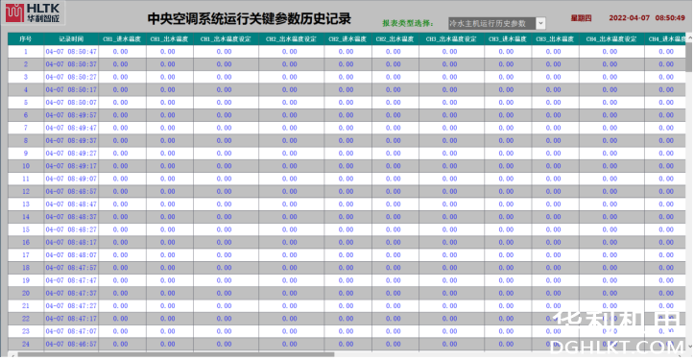Click the 星期四 weekday indicator
The image size is (694, 360).
pos(581,18)
